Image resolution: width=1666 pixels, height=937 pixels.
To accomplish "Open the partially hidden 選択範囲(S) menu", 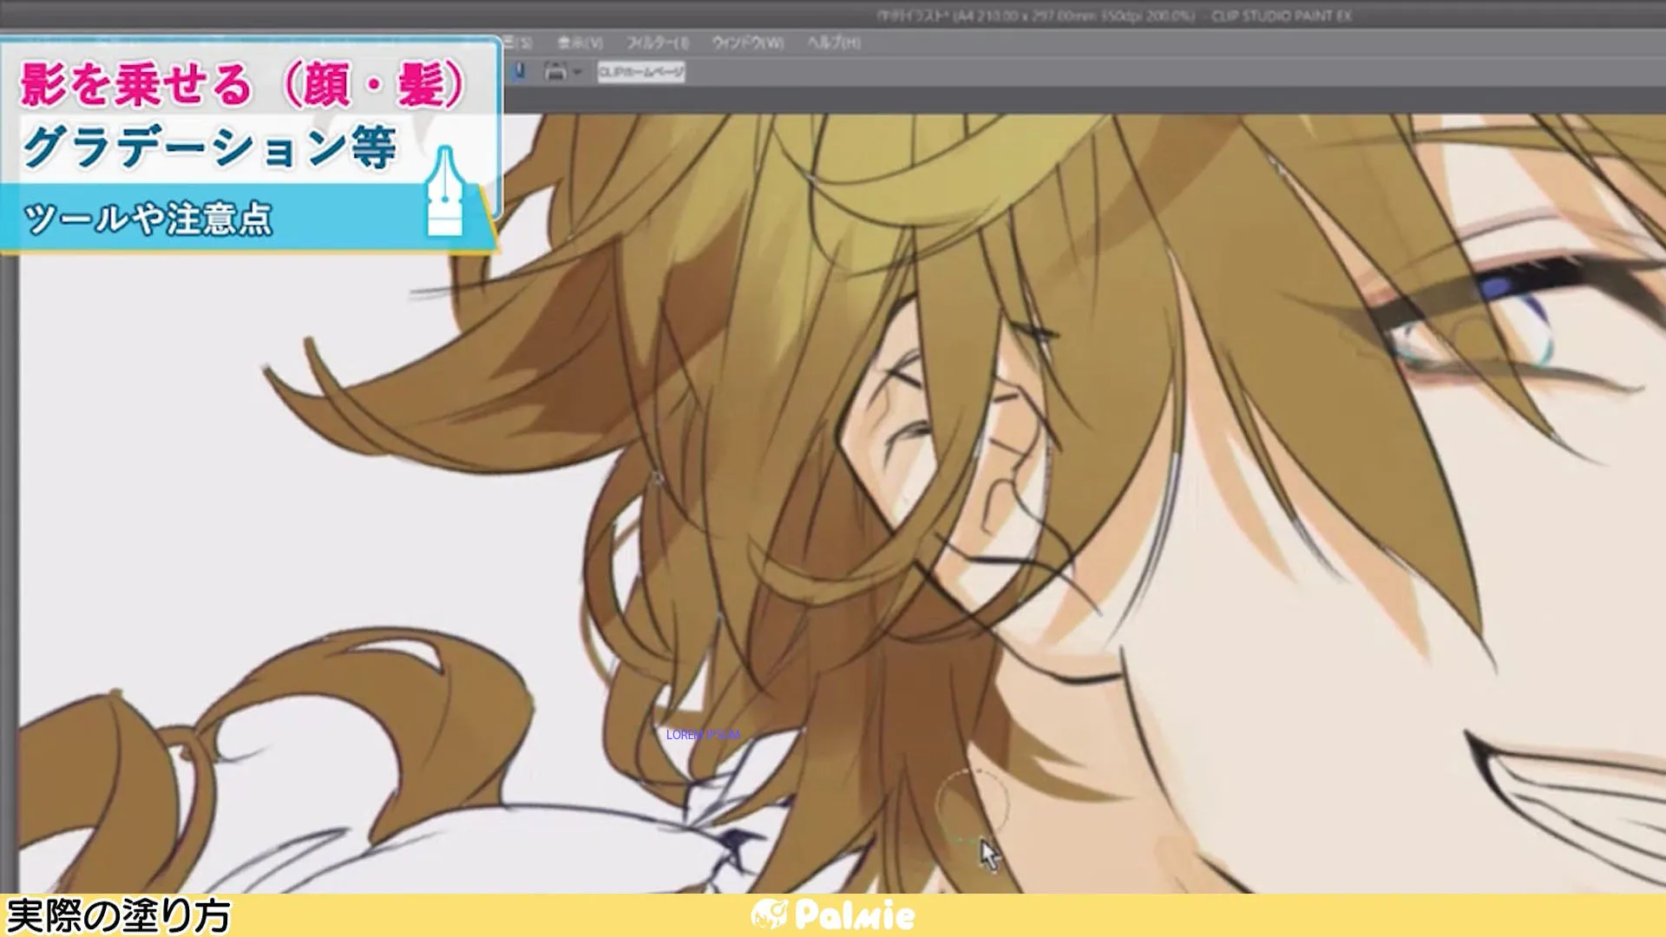I will [519, 43].
